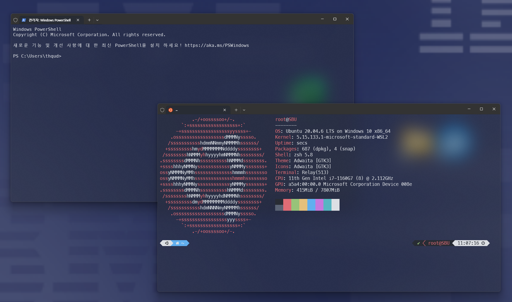Click the shield icon in Ubuntu terminal window
The image size is (512, 302).
(162, 110)
